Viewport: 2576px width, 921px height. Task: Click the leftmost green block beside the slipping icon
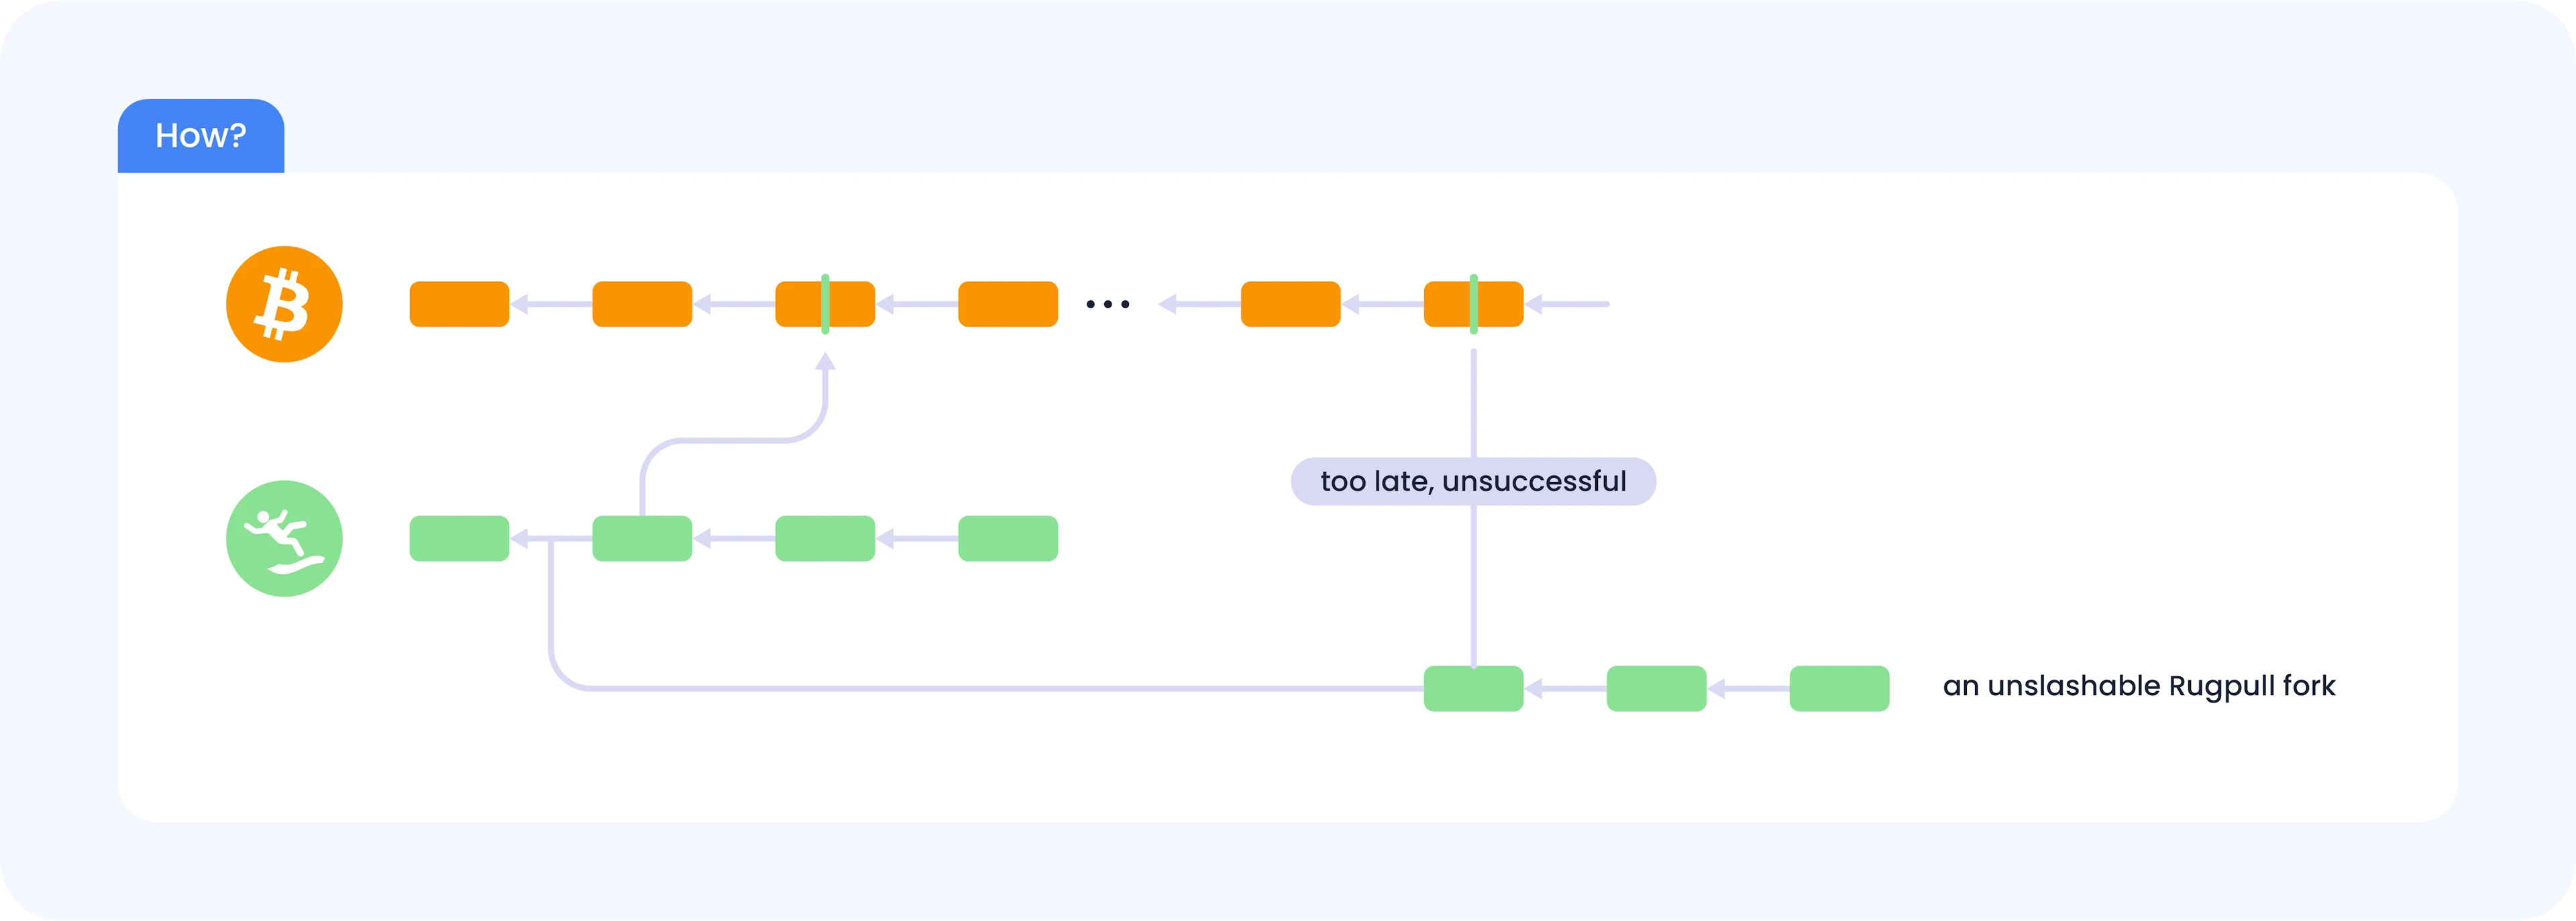459,538
